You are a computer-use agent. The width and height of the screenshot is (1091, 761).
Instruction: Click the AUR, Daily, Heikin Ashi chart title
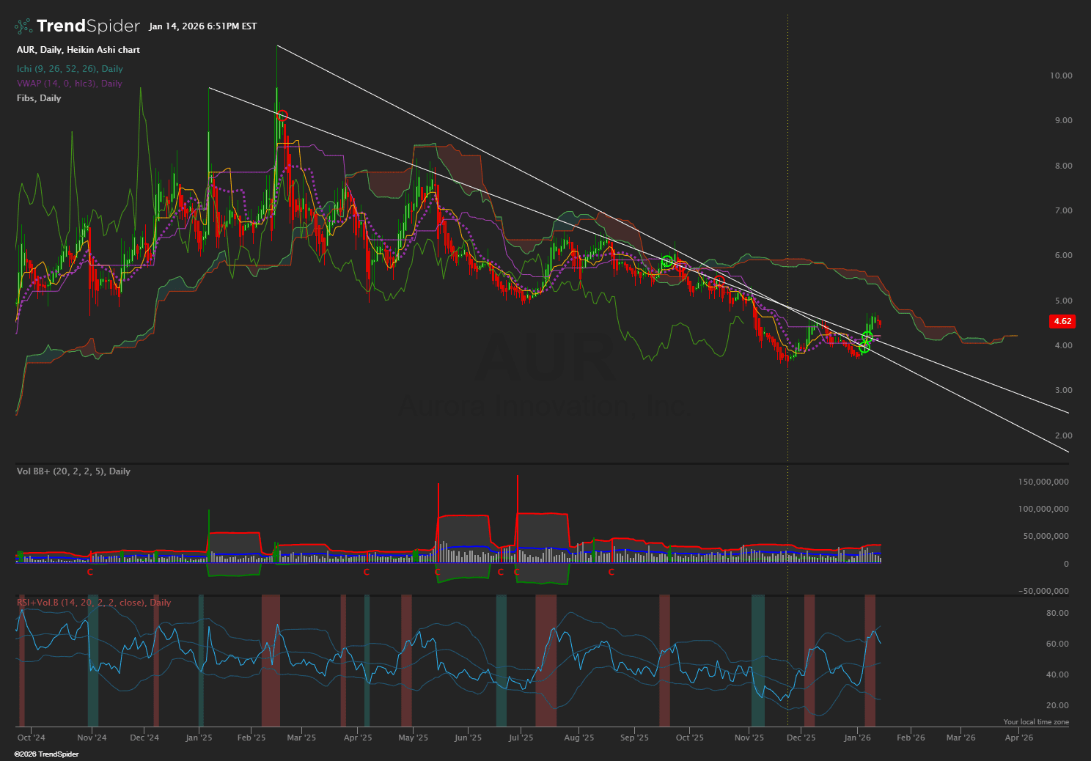pyautogui.click(x=78, y=50)
